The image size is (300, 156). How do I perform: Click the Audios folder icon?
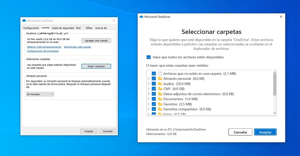160,84
